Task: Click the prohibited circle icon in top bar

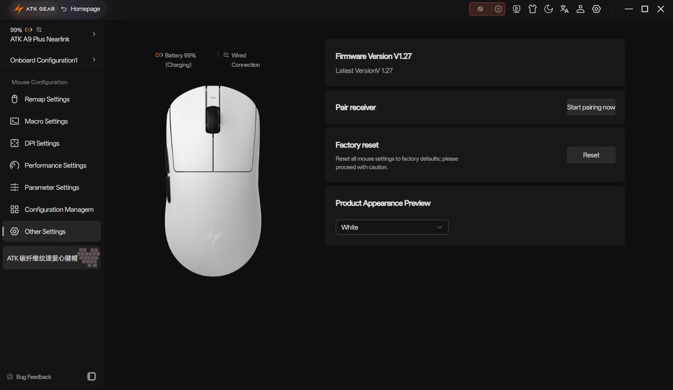Action: click(x=480, y=9)
